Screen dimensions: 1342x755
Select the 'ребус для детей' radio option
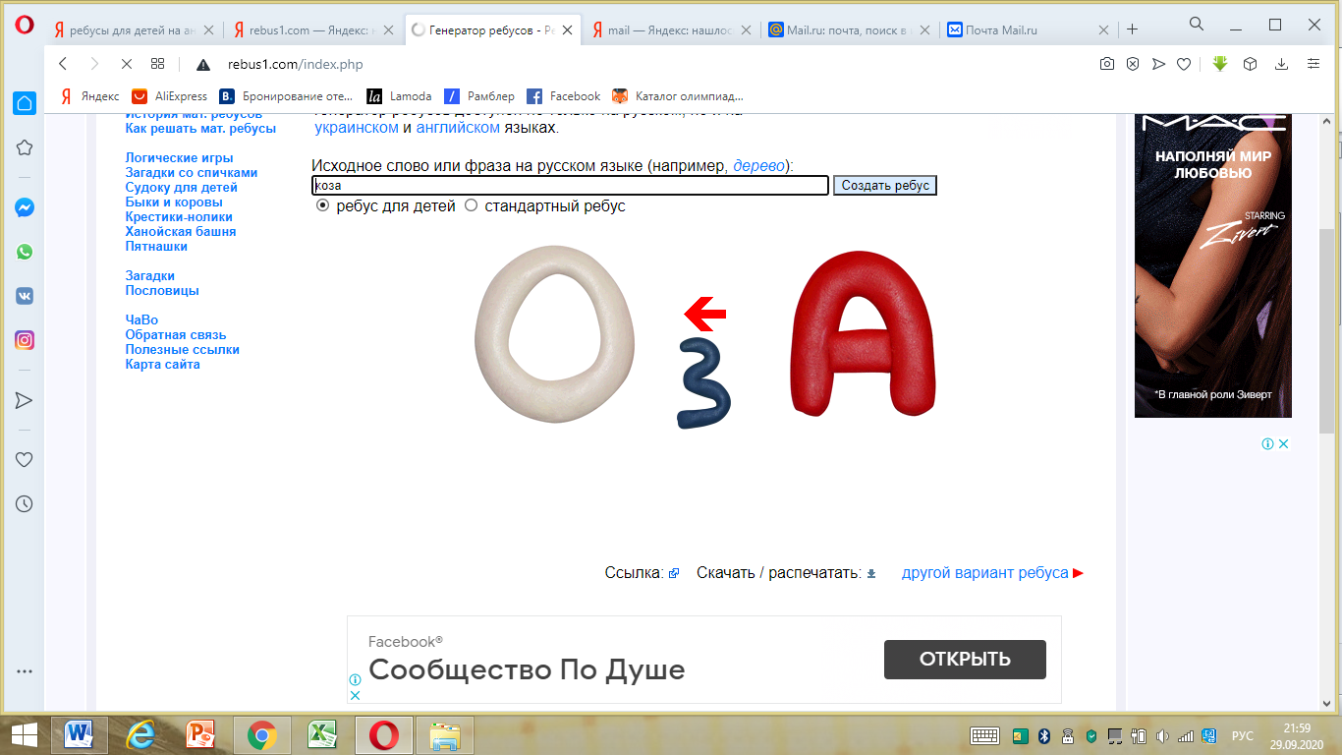(x=322, y=206)
